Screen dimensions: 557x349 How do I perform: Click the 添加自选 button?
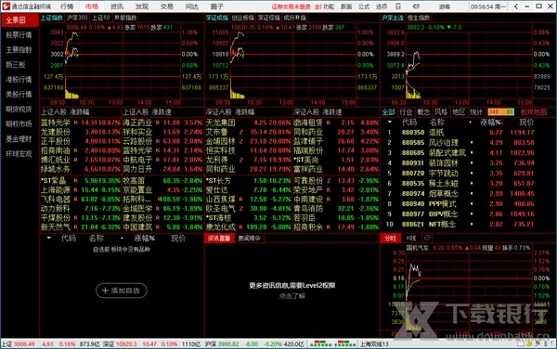[x=122, y=291]
